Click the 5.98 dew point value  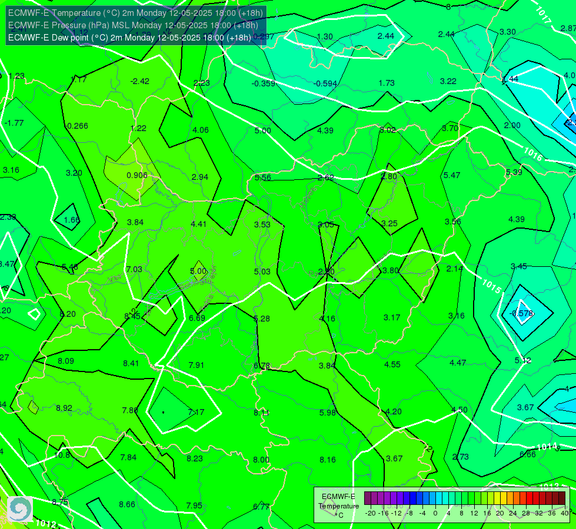[x=327, y=413]
